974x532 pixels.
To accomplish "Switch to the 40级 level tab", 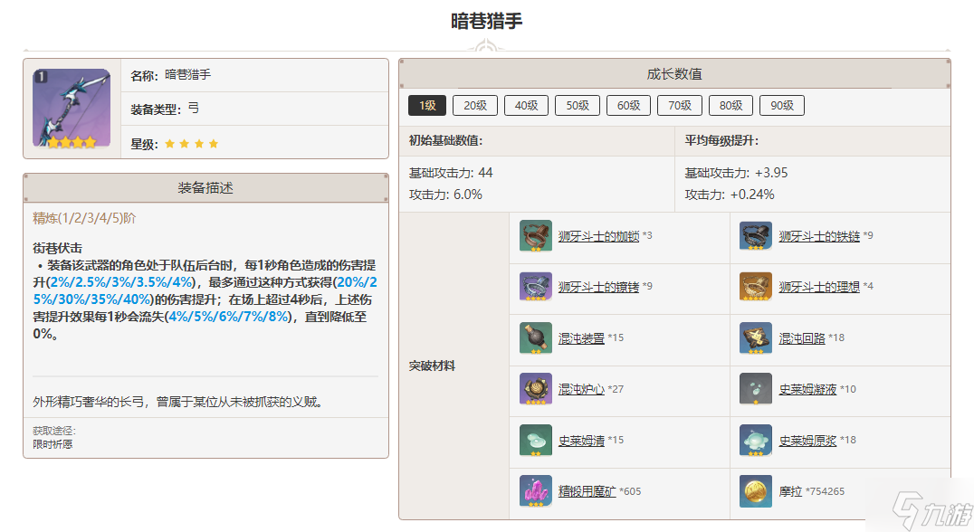I will pos(526,106).
